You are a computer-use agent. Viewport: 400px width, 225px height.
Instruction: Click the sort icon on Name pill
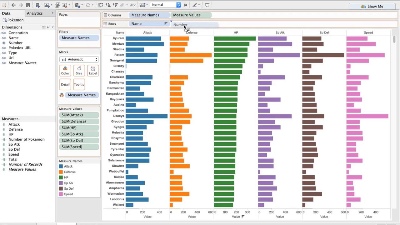coord(166,24)
